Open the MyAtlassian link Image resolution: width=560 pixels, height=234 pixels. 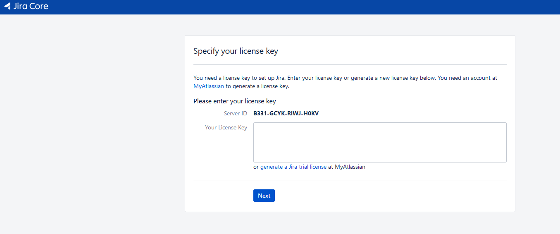(209, 86)
